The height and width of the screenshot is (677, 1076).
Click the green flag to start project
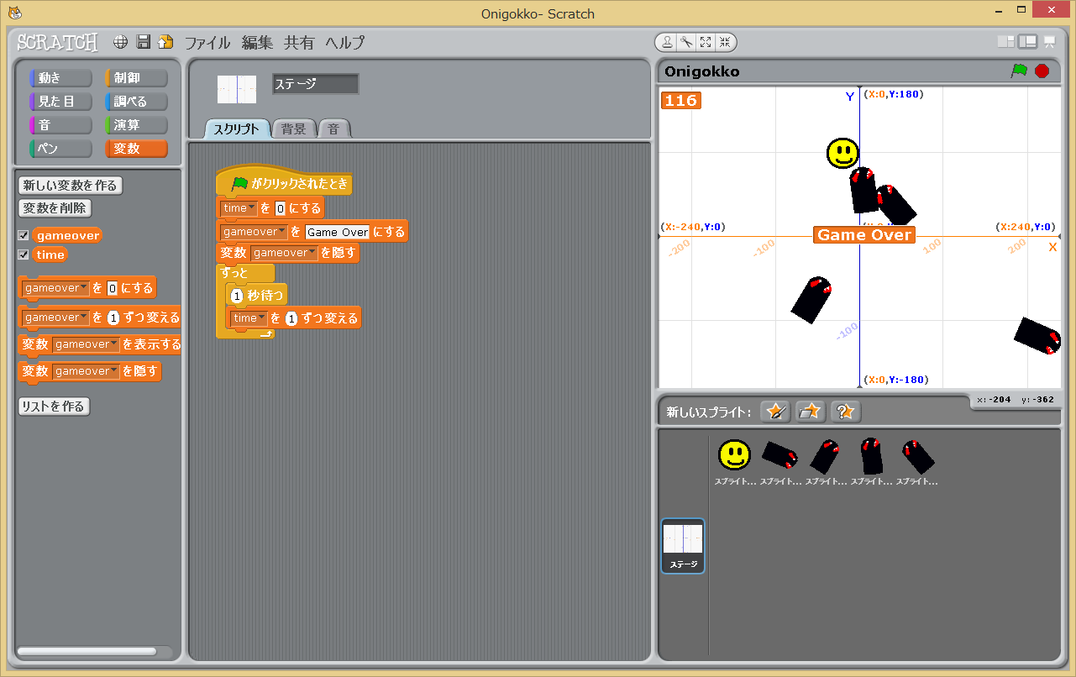coord(1019,71)
